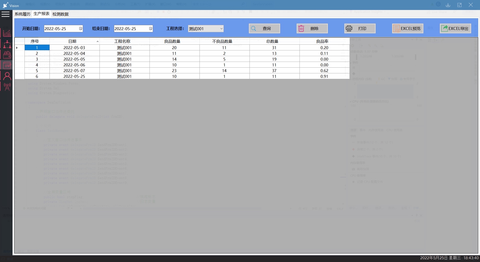Open the user profile sidebar icon

(x=7, y=76)
